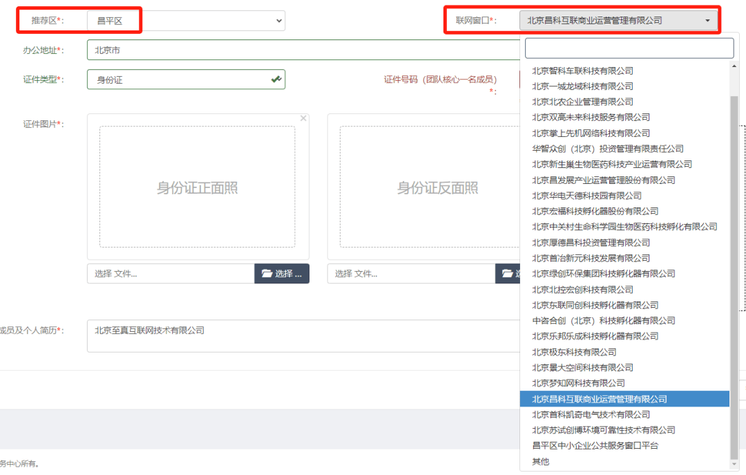This screenshot has height=475, width=746.
Task: Click the second 选择 文件 file path field
Action: point(411,274)
